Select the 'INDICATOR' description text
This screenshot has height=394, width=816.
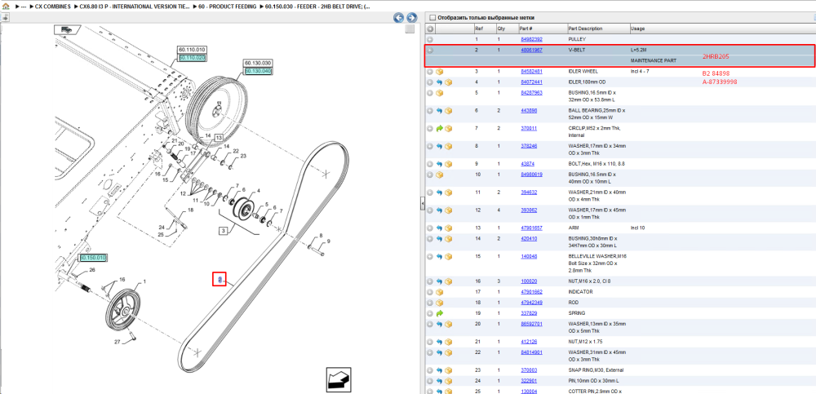(x=580, y=292)
